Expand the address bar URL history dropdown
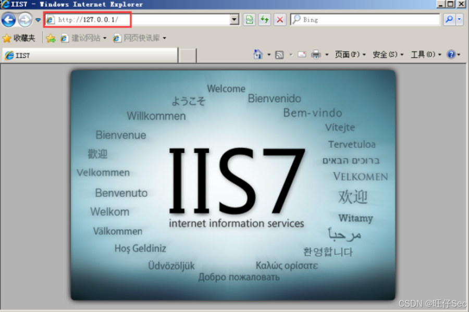 (235, 20)
